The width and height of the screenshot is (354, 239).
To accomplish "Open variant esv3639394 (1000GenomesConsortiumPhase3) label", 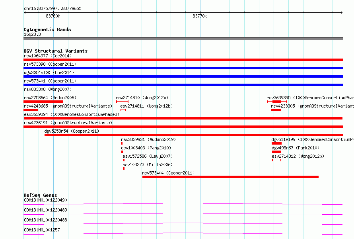I will 72,114.
